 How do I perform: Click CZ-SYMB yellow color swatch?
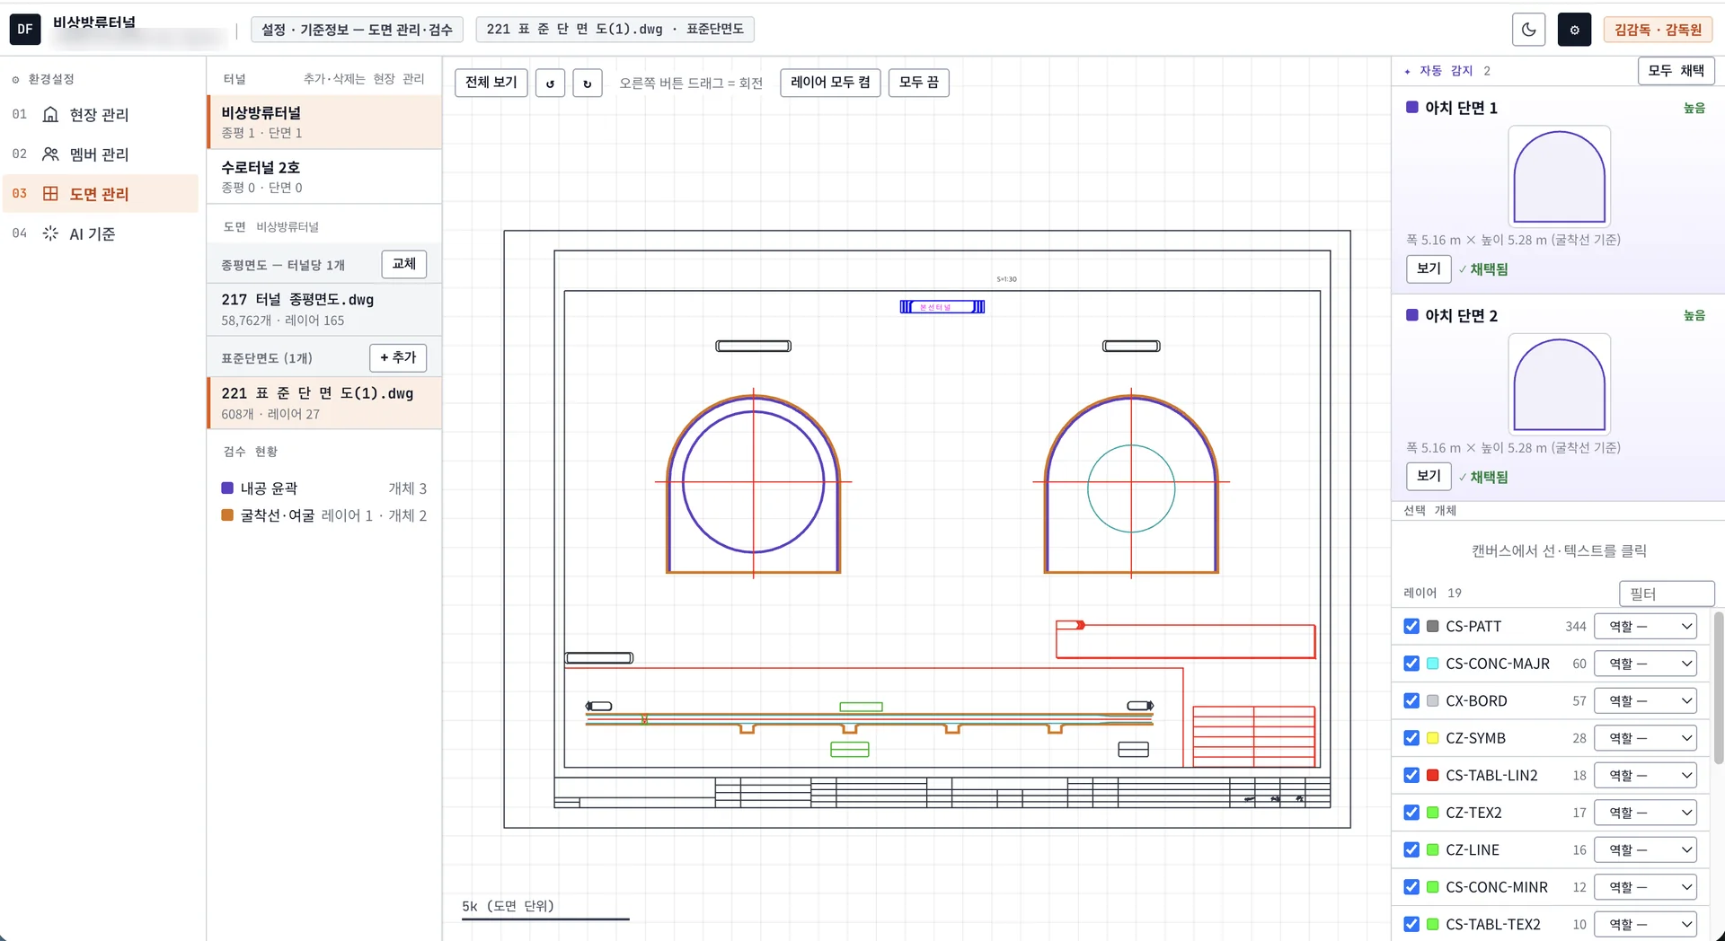pyautogui.click(x=1433, y=738)
